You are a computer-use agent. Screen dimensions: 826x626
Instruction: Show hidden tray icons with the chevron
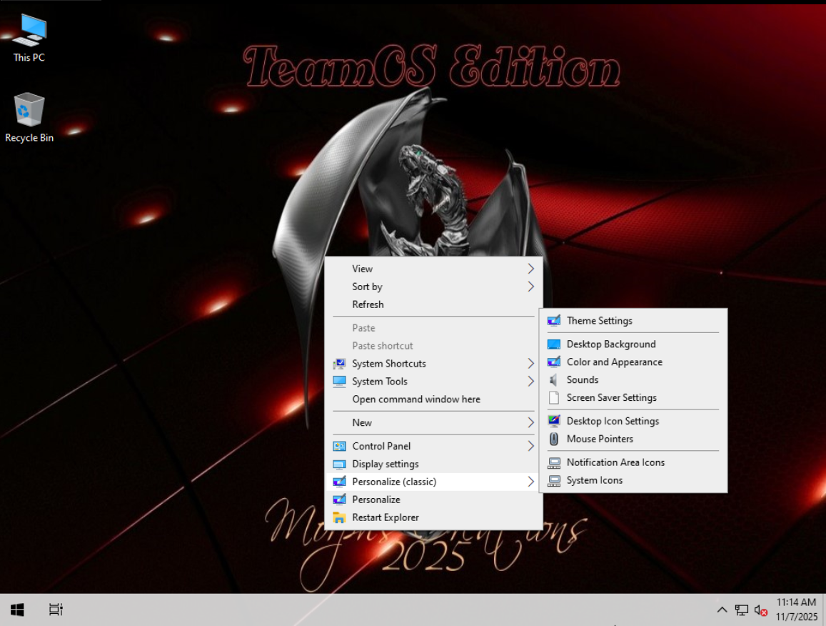(722, 610)
